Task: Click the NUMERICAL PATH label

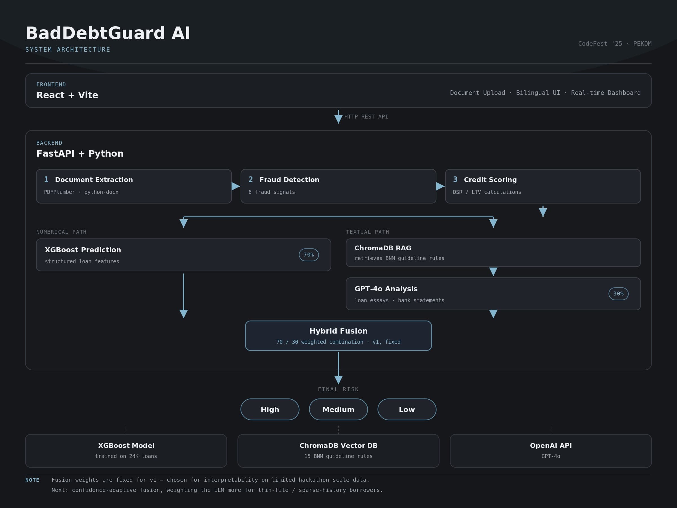Action: pyautogui.click(x=61, y=232)
